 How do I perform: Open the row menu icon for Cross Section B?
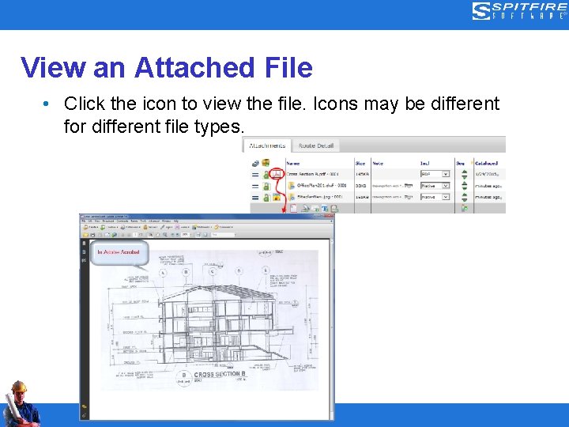coord(255,175)
